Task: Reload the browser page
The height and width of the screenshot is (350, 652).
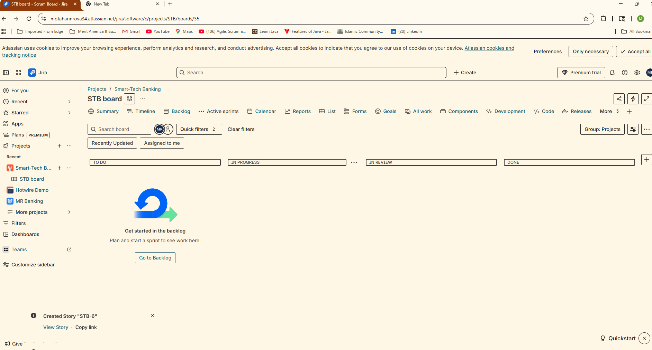Action: (x=29, y=19)
